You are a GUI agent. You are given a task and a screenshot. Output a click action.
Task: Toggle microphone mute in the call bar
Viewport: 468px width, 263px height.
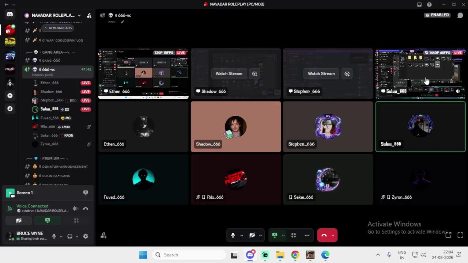click(x=233, y=235)
